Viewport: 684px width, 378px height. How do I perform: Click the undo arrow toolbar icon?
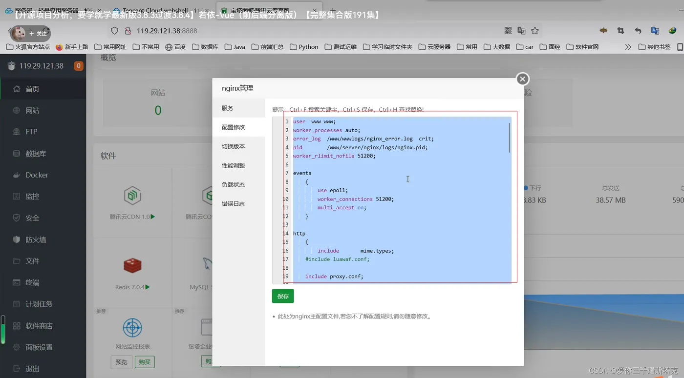pos(638,31)
